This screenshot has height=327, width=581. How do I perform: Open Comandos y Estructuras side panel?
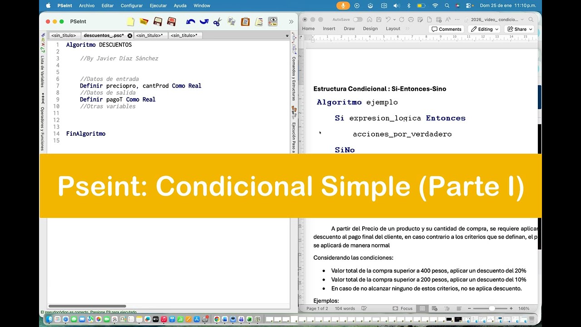tap(294, 79)
